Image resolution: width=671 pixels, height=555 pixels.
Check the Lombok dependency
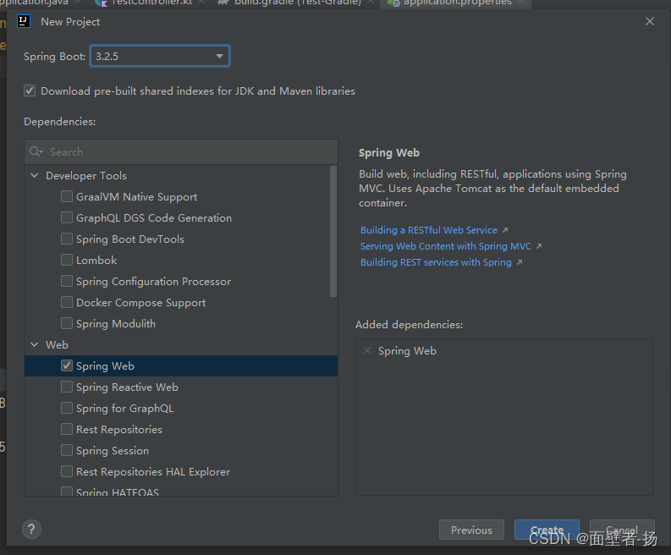(67, 260)
